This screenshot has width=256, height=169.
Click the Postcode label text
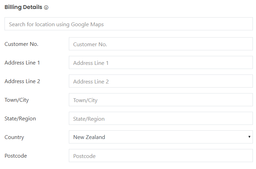[16, 156]
